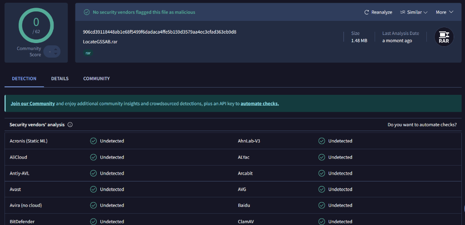465x225 pixels.
Task: Vote up the community score
Action: pyautogui.click(x=55, y=49)
